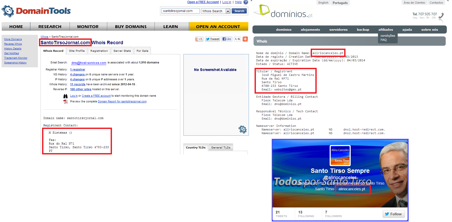
Task: Open the 168 other sites link
Action: pyautogui.click(x=81, y=89)
